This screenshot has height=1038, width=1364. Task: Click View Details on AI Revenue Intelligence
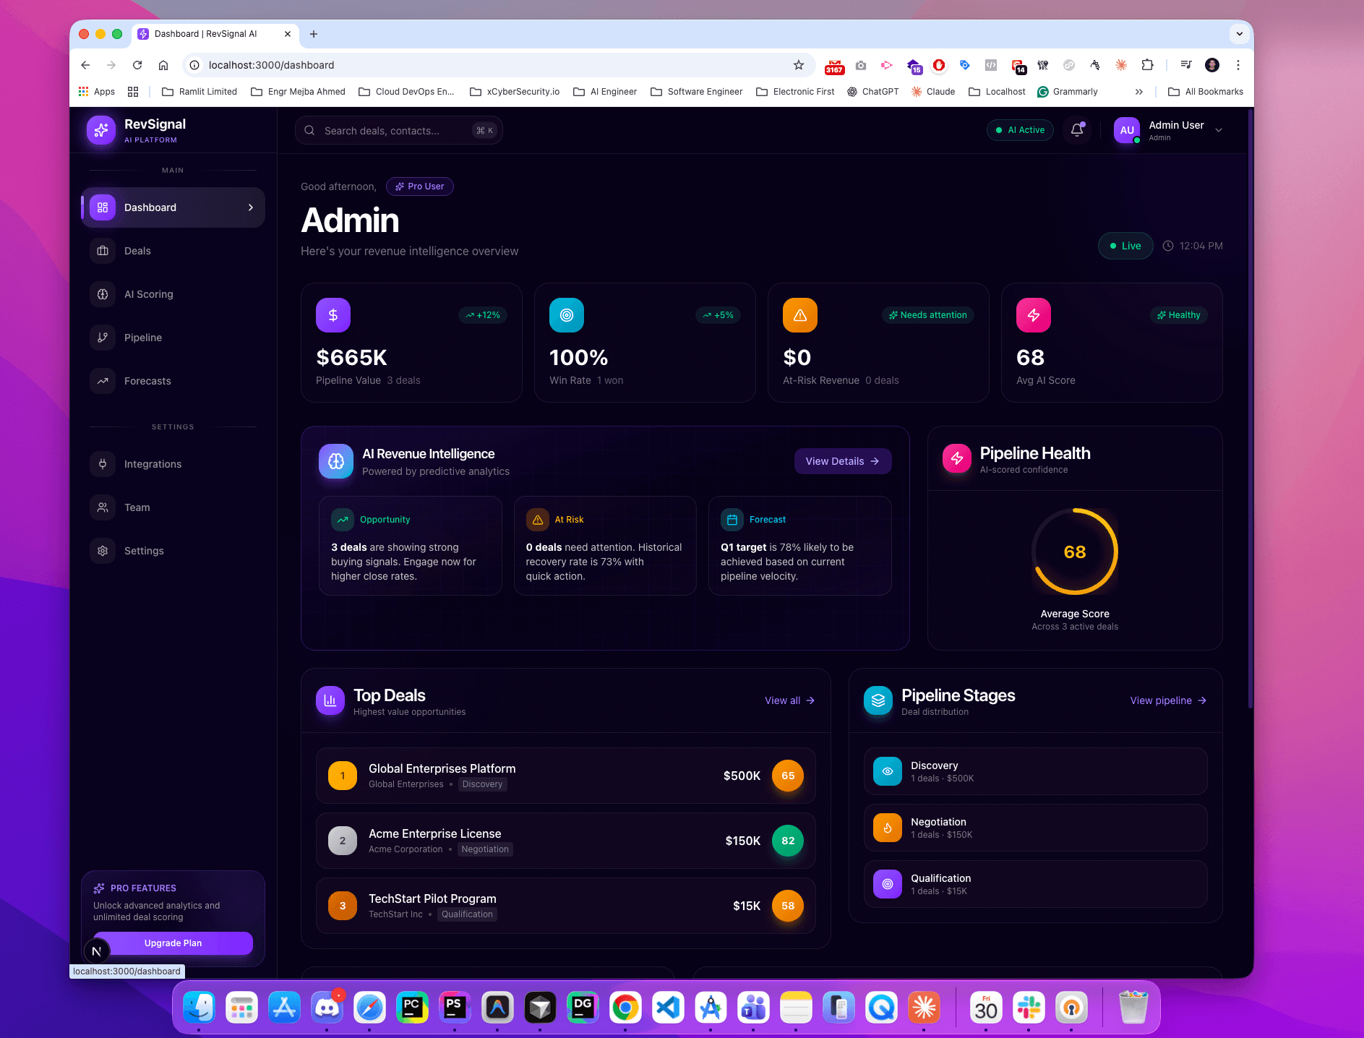pyautogui.click(x=842, y=461)
